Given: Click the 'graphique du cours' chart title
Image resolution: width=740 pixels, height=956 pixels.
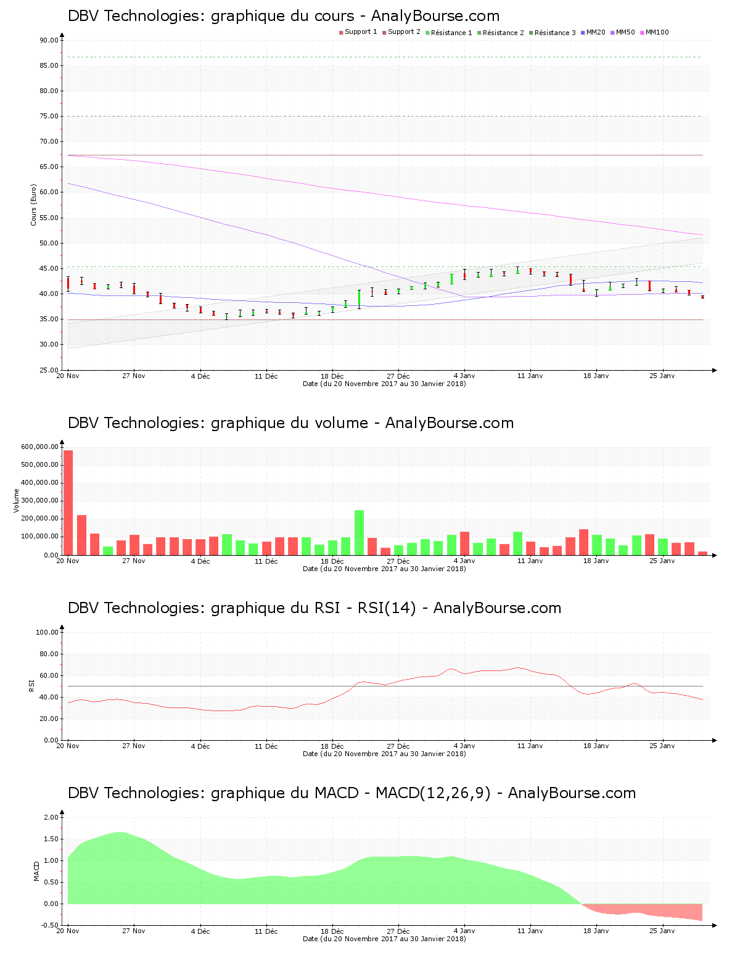Looking at the screenshot, I should point(282,16).
